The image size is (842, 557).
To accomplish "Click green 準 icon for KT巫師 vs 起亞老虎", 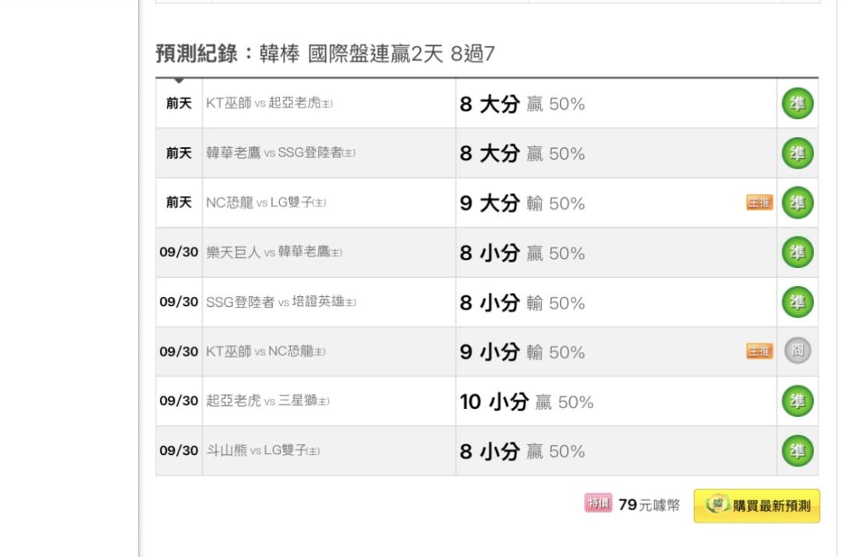I will [797, 104].
